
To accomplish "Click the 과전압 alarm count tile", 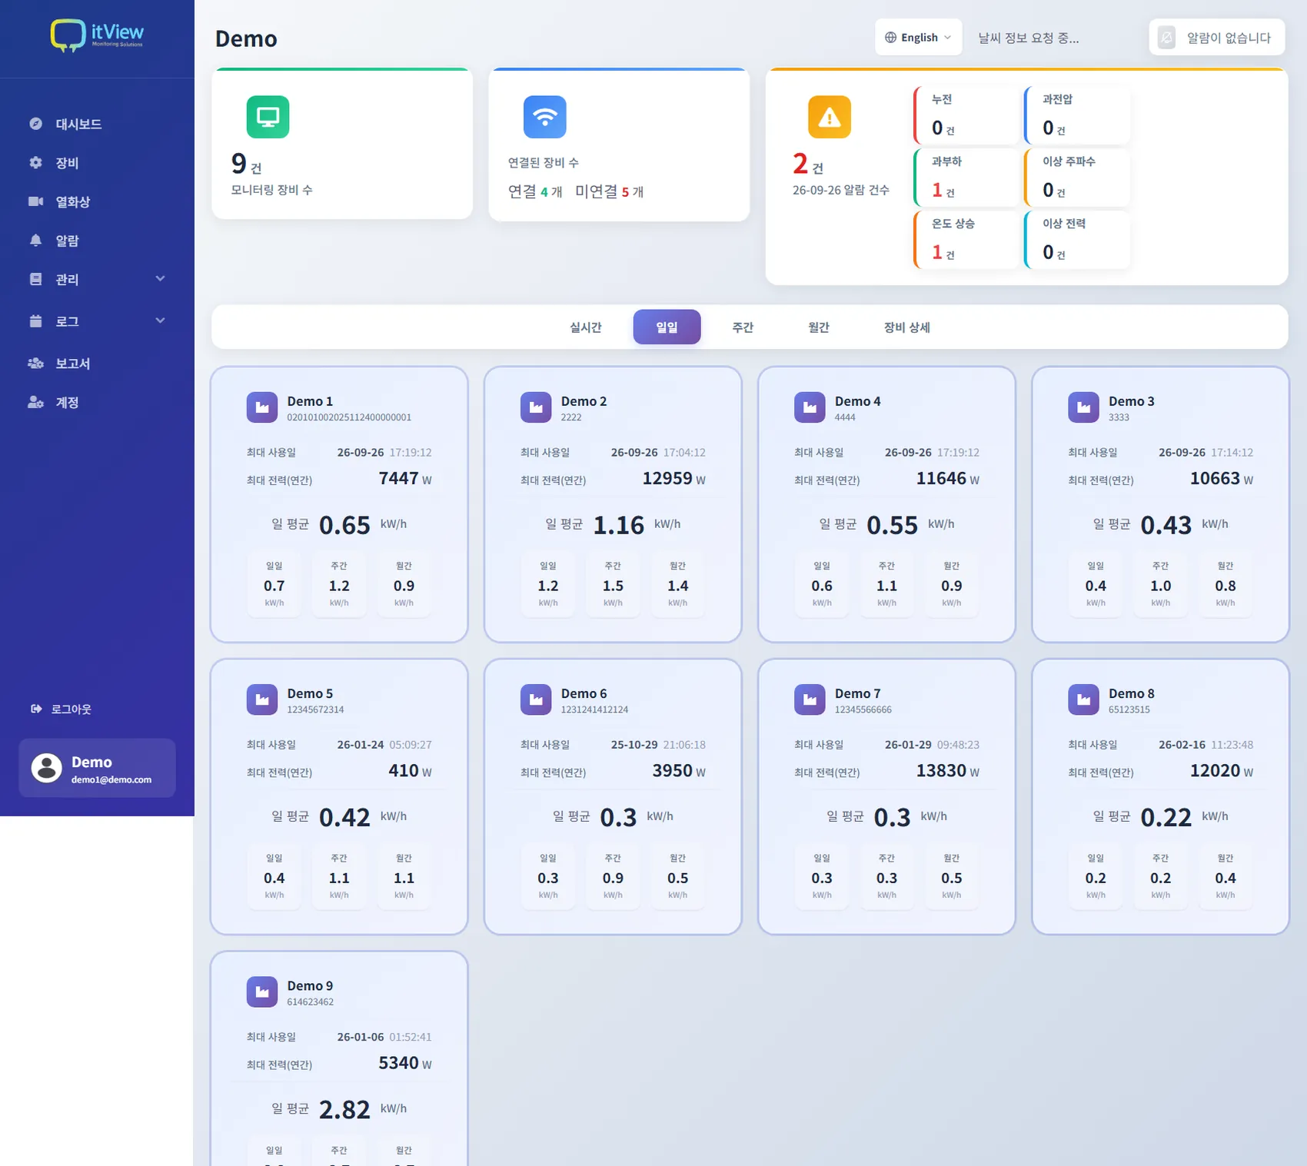I will [1077, 115].
